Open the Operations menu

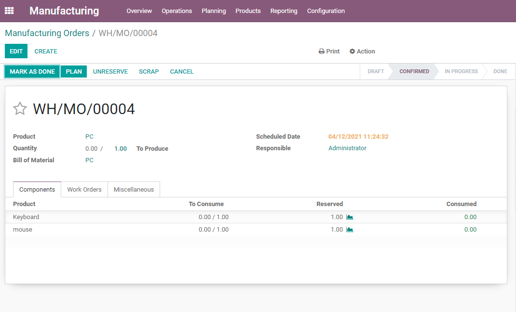pos(177,11)
